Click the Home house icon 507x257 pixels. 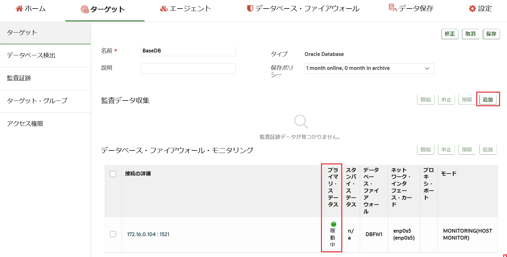(19, 9)
